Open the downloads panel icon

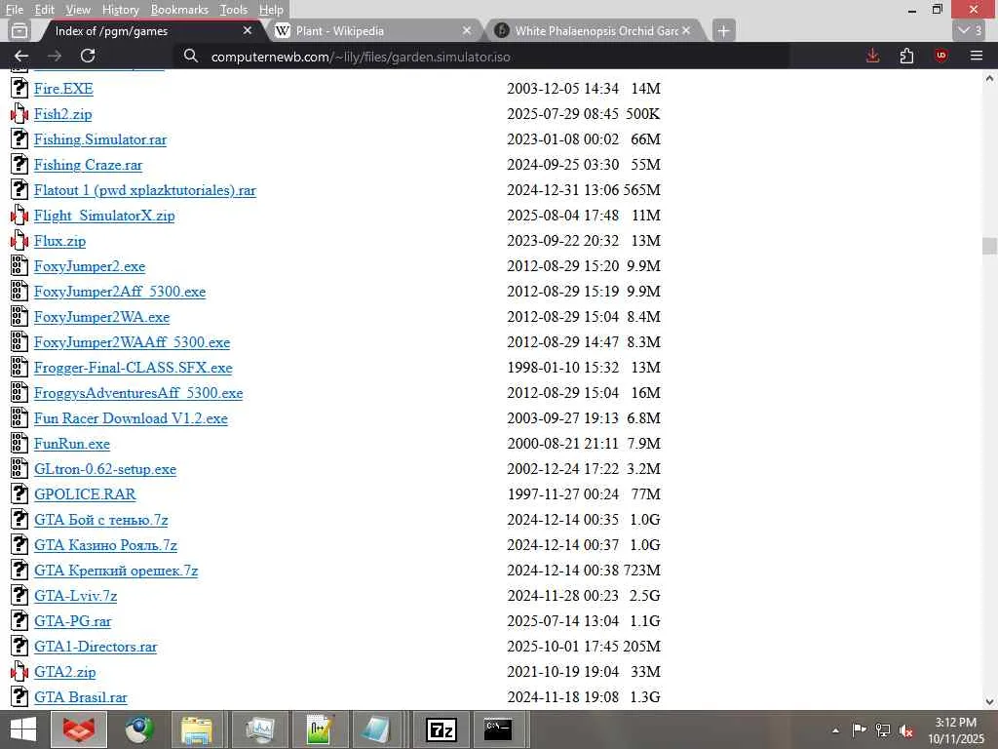point(872,56)
